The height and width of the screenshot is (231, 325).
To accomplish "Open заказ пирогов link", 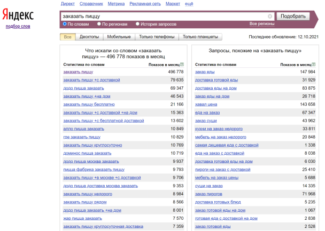I will (x=208, y=194).
